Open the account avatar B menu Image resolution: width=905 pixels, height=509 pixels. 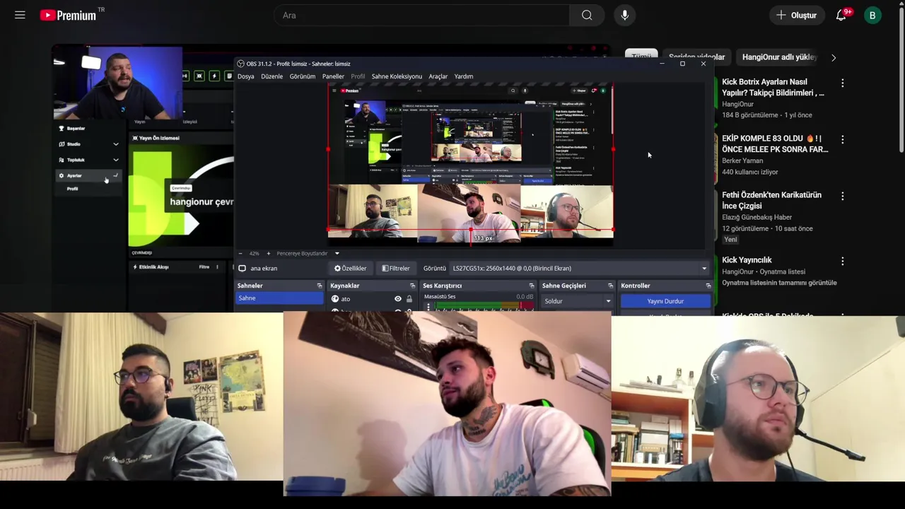pyautogui.click(x=872, y=15)
